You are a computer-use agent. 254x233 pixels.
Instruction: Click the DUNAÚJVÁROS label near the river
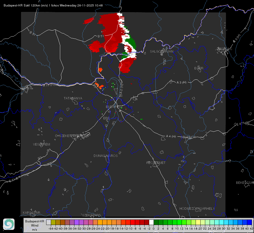(x=106, y=156)
